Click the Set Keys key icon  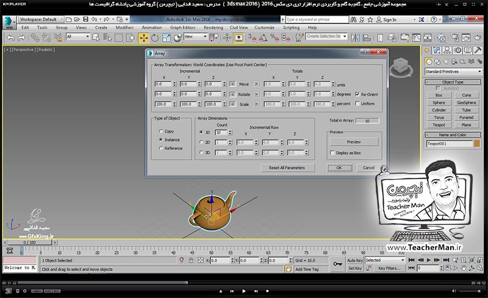(337, 264)
